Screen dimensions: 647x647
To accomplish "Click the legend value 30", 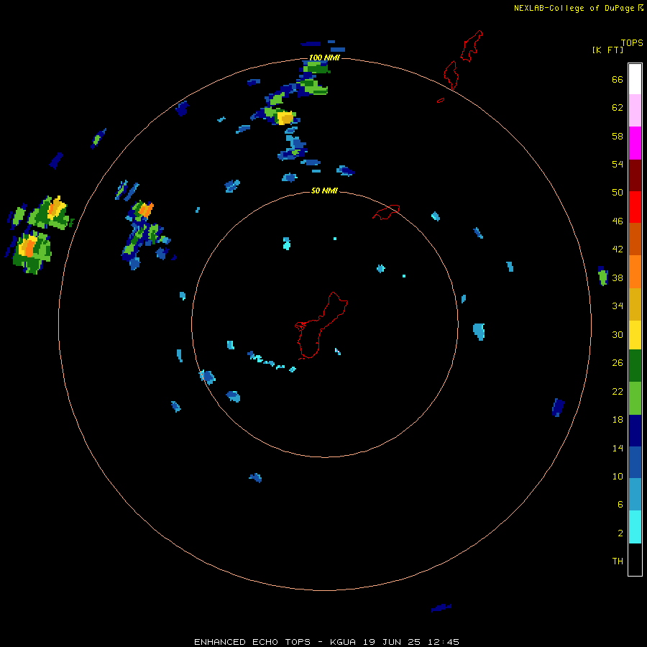I will point(618,334).
